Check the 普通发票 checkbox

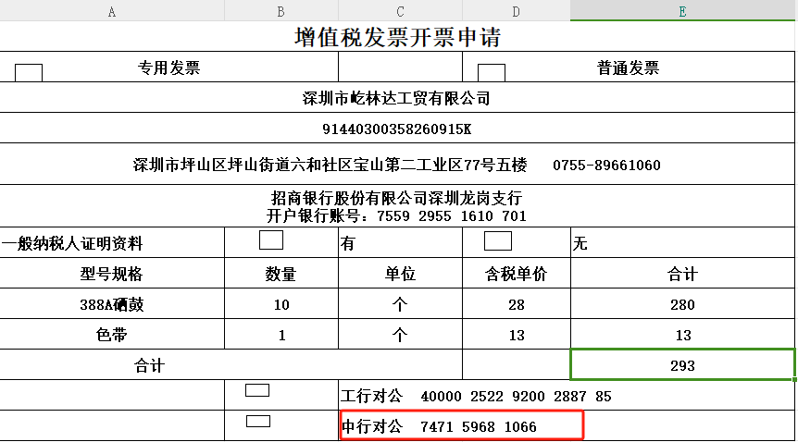(491, 73)
